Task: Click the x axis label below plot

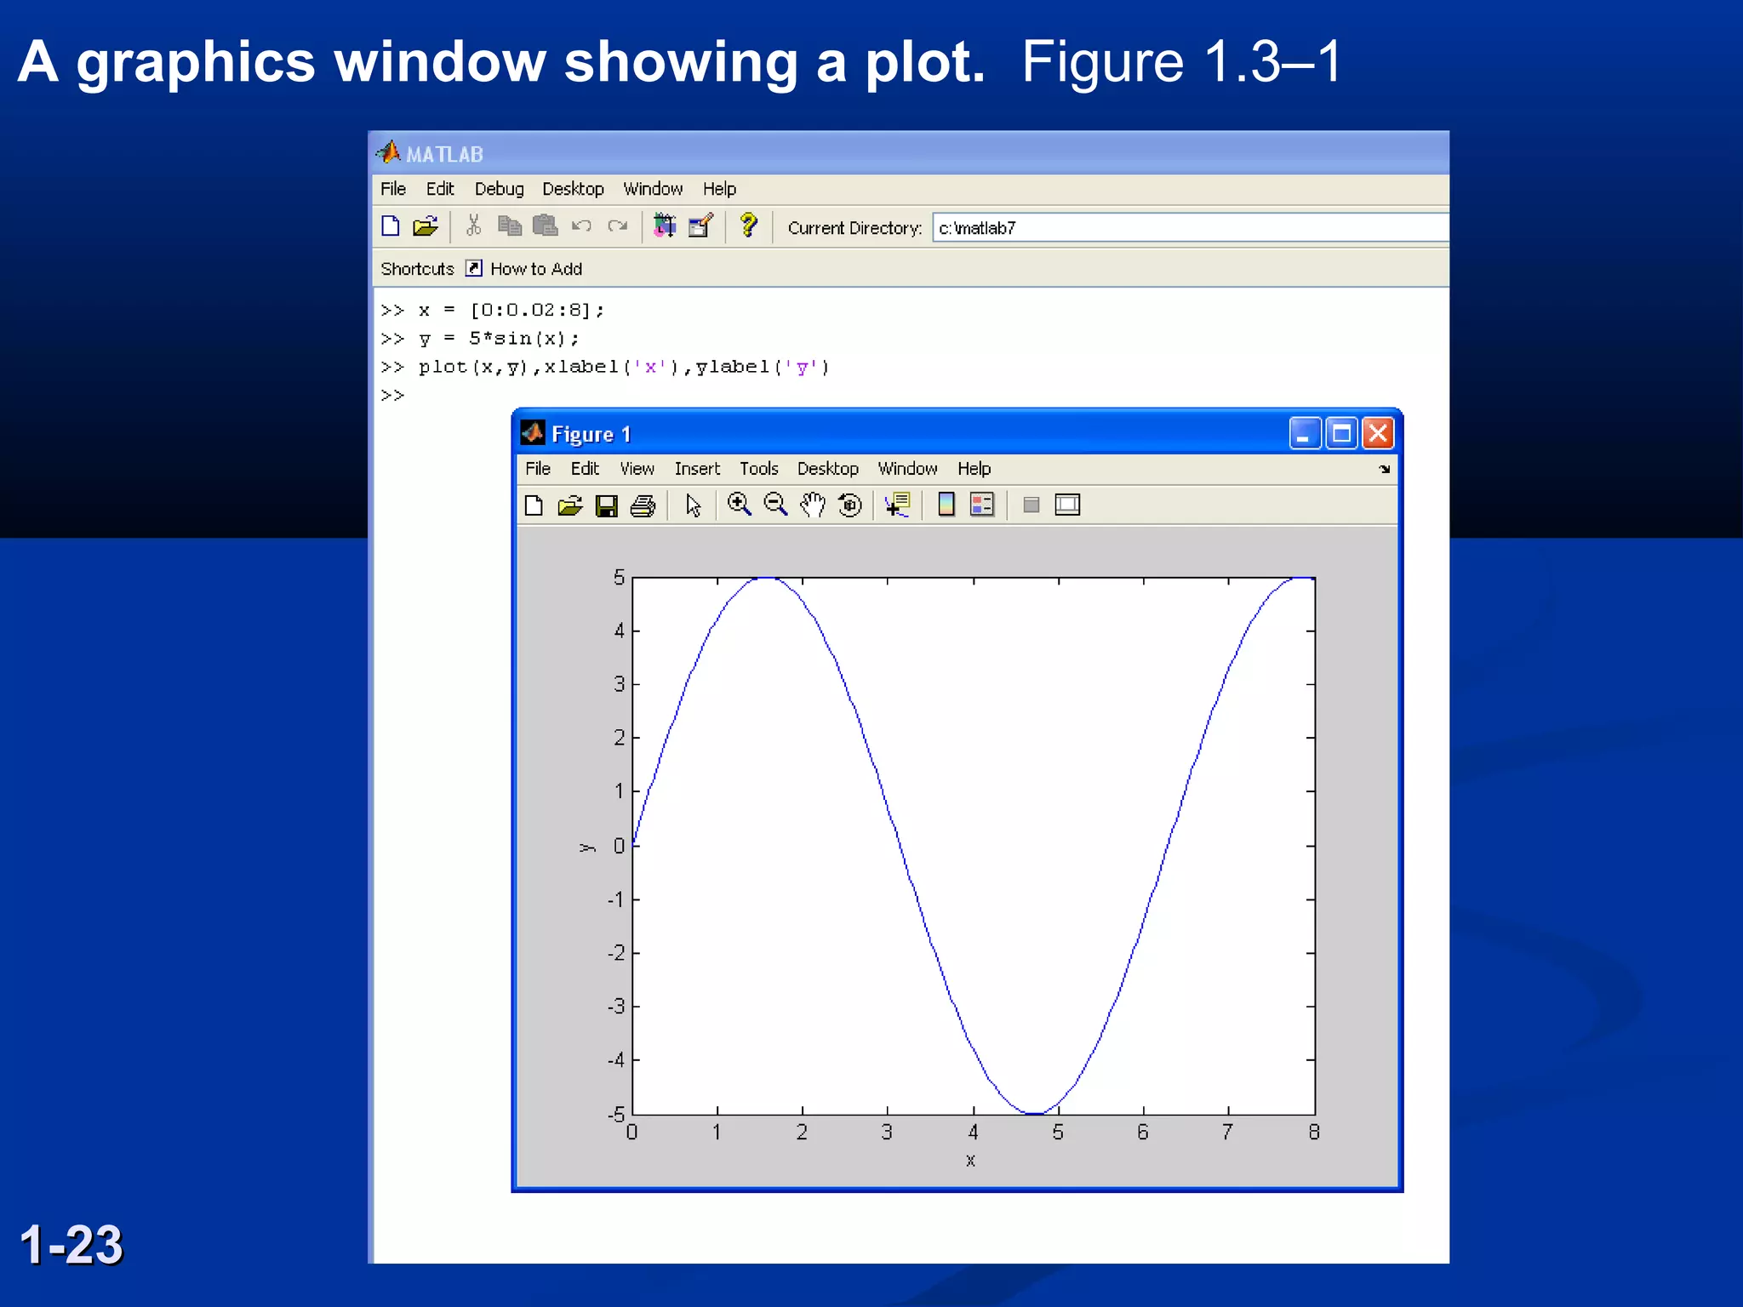Action: pyautogui.click(x=970, y=1161)
